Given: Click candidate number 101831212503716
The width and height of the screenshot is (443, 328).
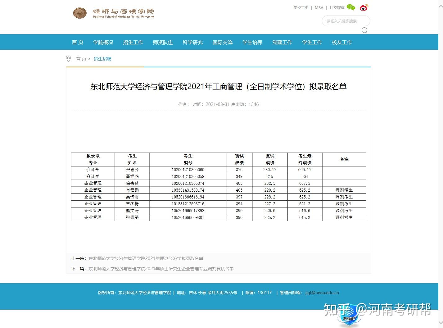Looking at the screenshot, I should coord(188,204).
